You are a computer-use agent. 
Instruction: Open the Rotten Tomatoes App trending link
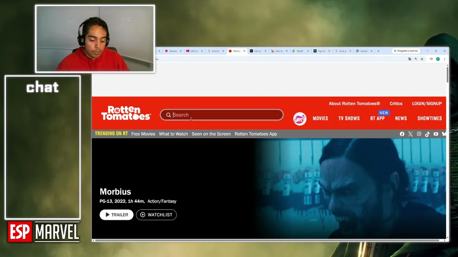256,134
